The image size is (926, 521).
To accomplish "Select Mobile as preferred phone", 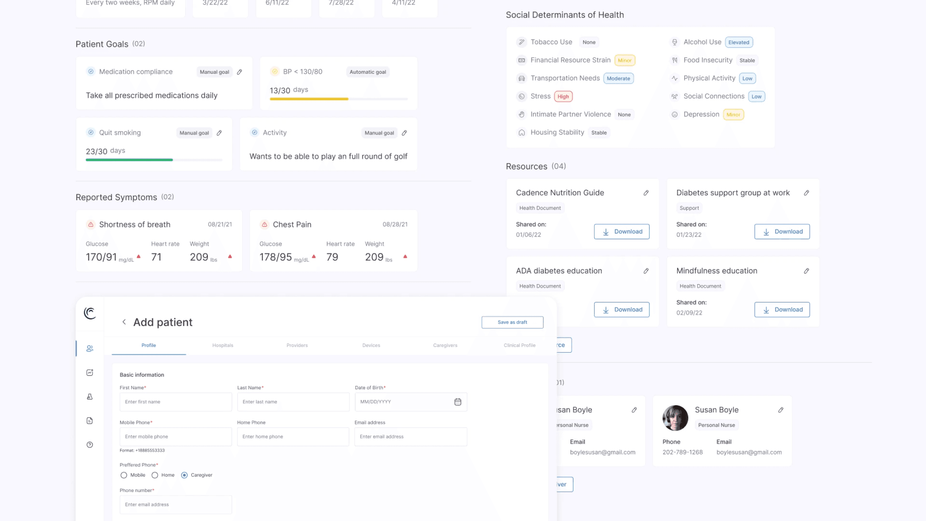I will tap(124, 475).
